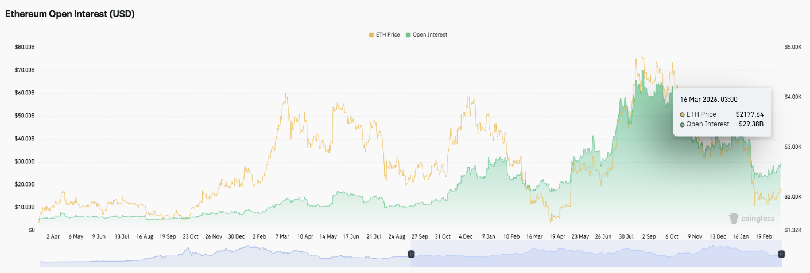Image resolution: width=810 pixels, height=273 pixels.
Task: Click the unselected navigator area on the left
Action: coord(224,254)
